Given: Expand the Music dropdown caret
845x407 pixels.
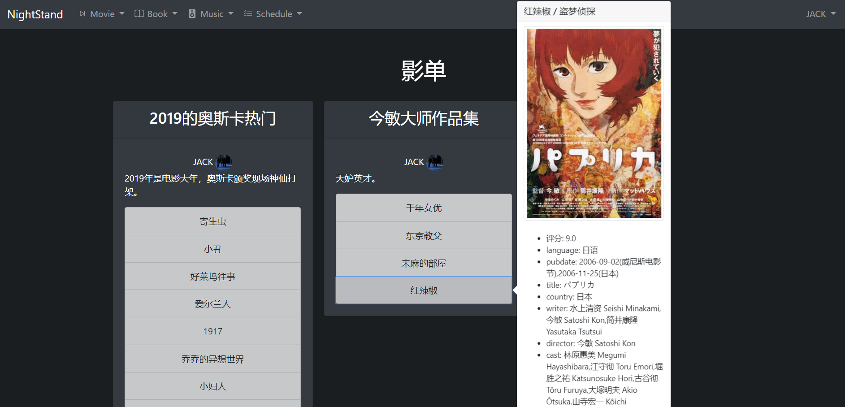Looking at the screenshot, I should pos(231,14).
